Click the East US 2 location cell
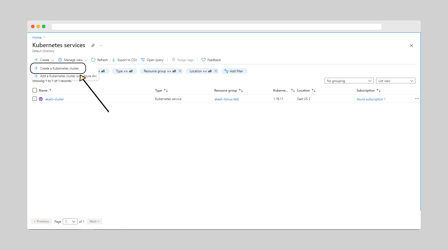 click(x=304, y=99)
